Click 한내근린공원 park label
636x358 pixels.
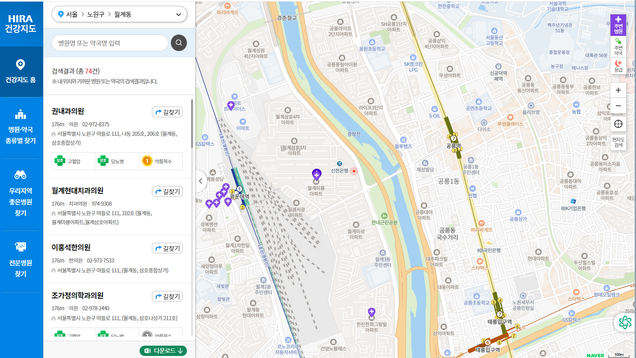pos(384,223)
